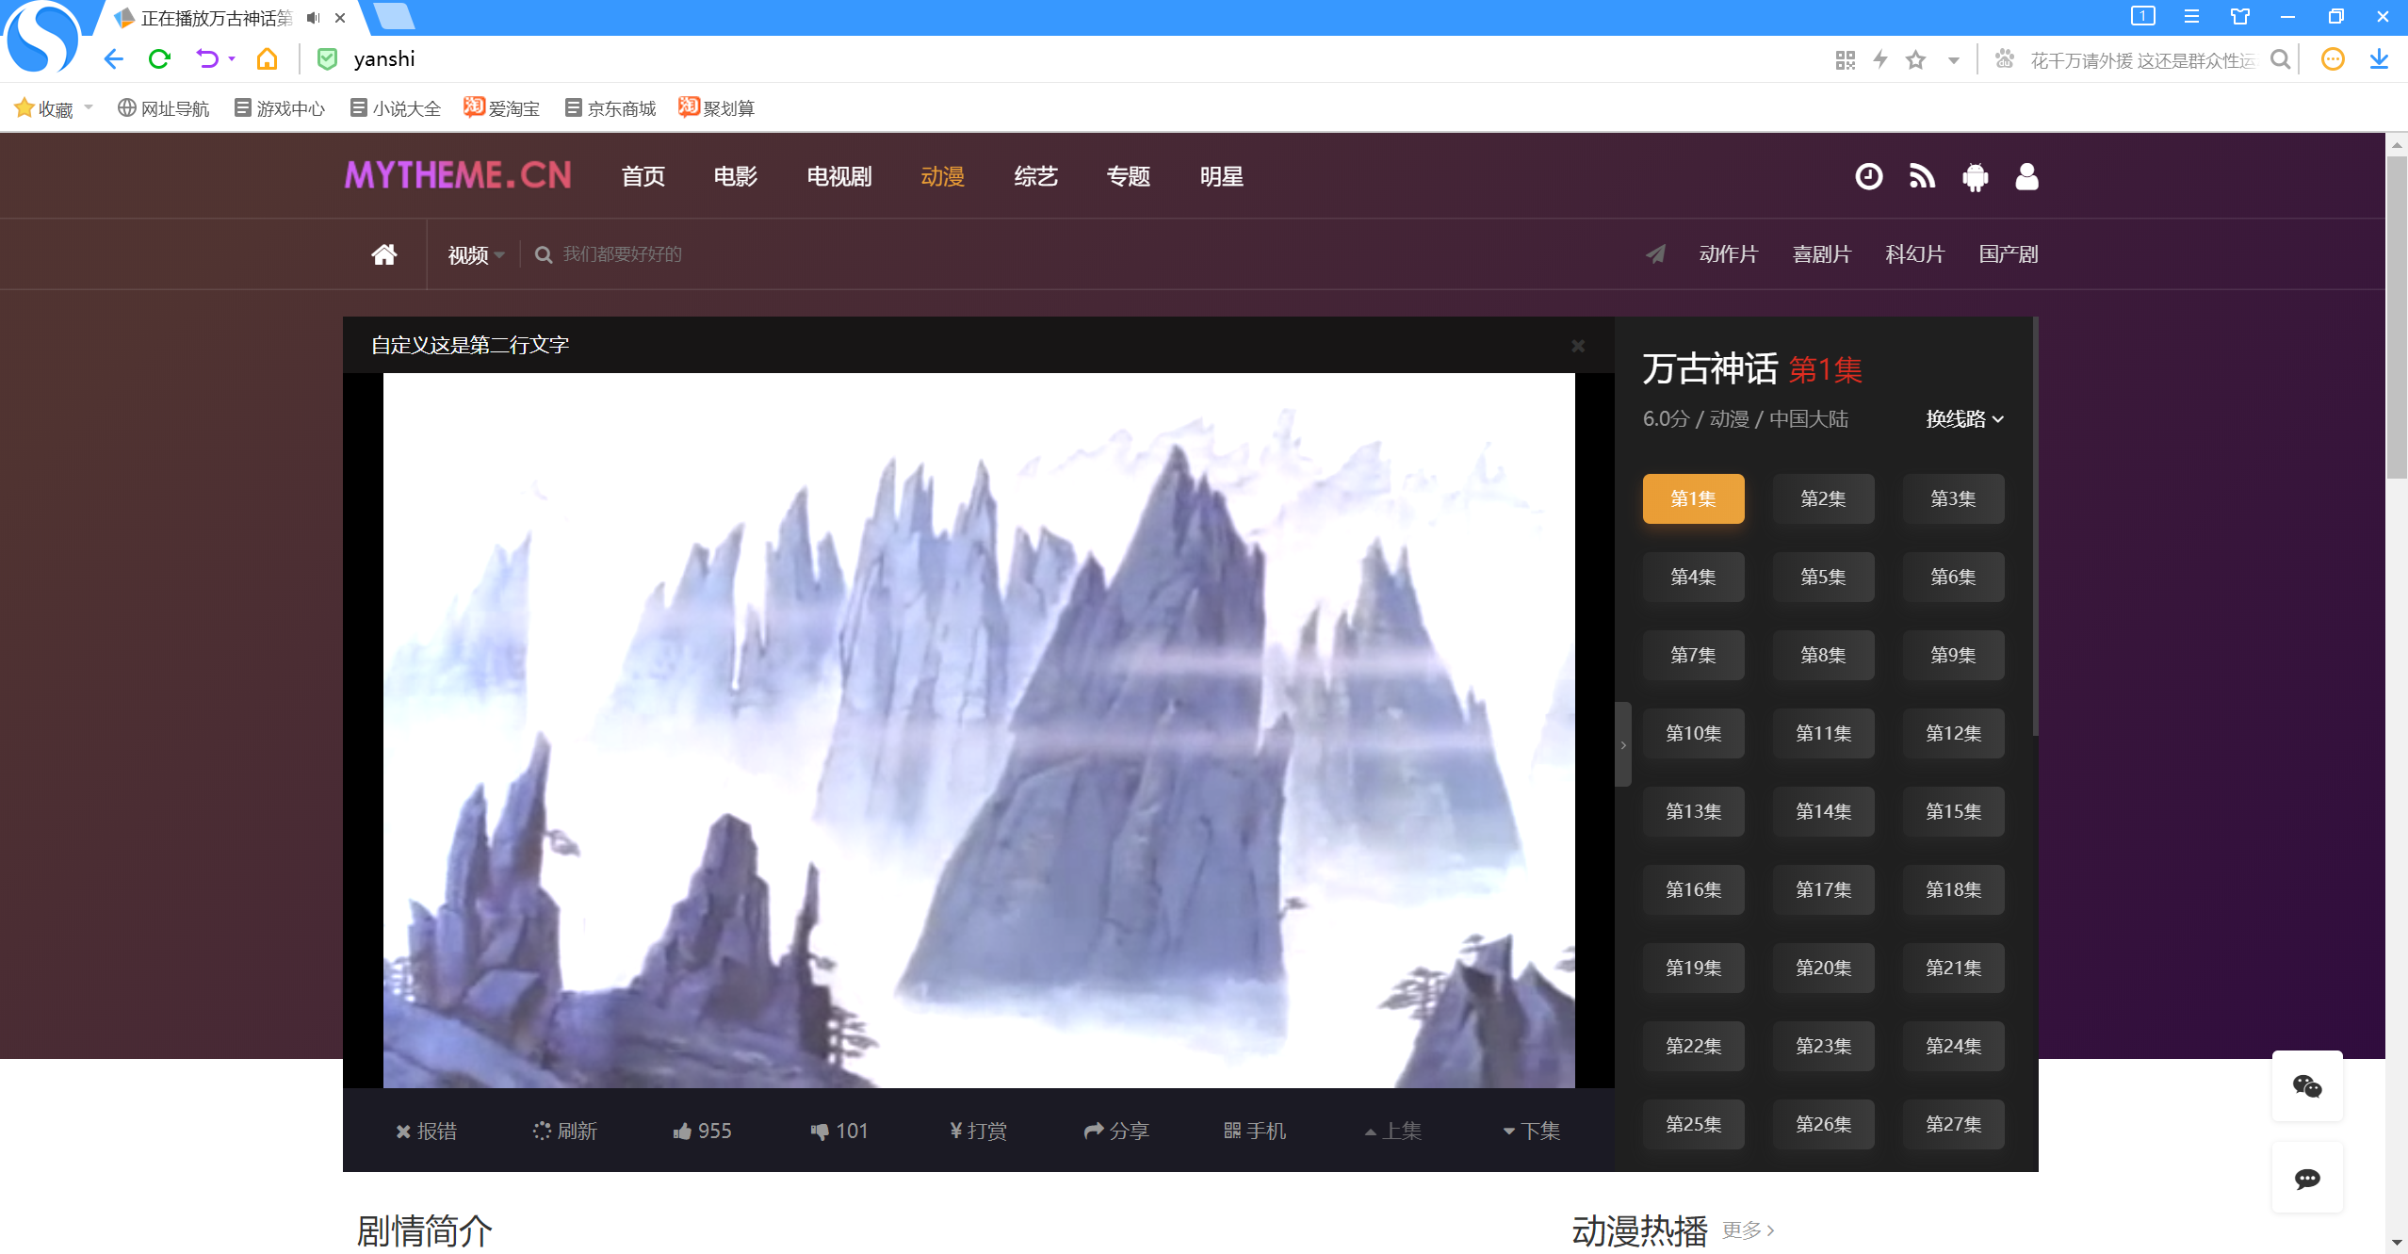Viewport: 2408px width, 1254px height.
Task: Open the user account icon
Action: [2026, 176]
